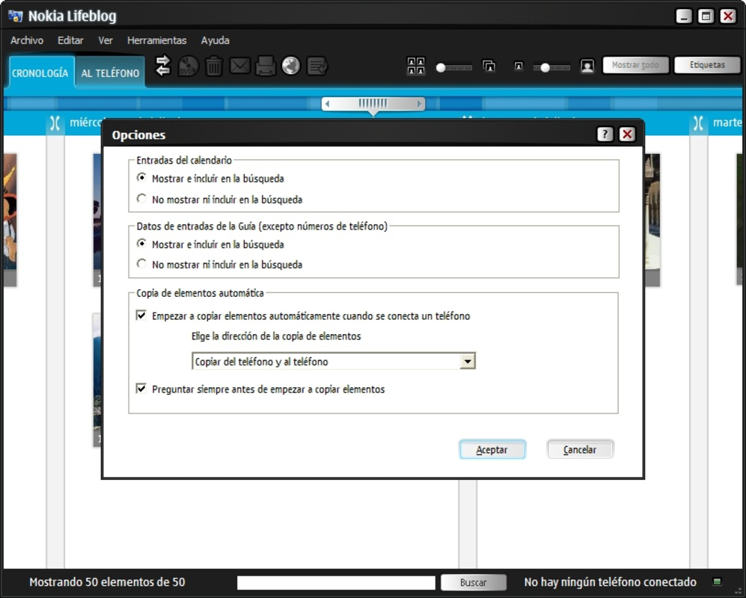
Task: Click the green phone connection status indicator
Action: click(717, 582)
